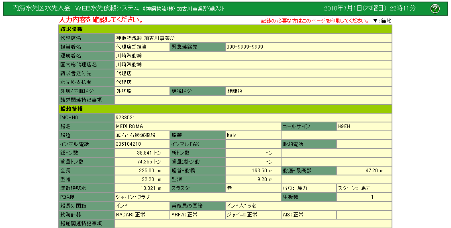Viewport: 451px width, 228px height.
Task: Click the help question mark icon
Action: [435, 8]
